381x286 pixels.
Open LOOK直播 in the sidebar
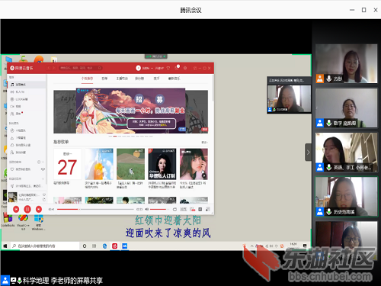coord(27,99)
